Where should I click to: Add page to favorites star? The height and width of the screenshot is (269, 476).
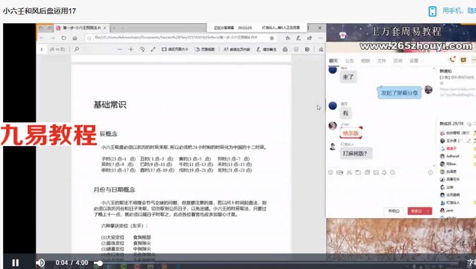click(272, 38)
